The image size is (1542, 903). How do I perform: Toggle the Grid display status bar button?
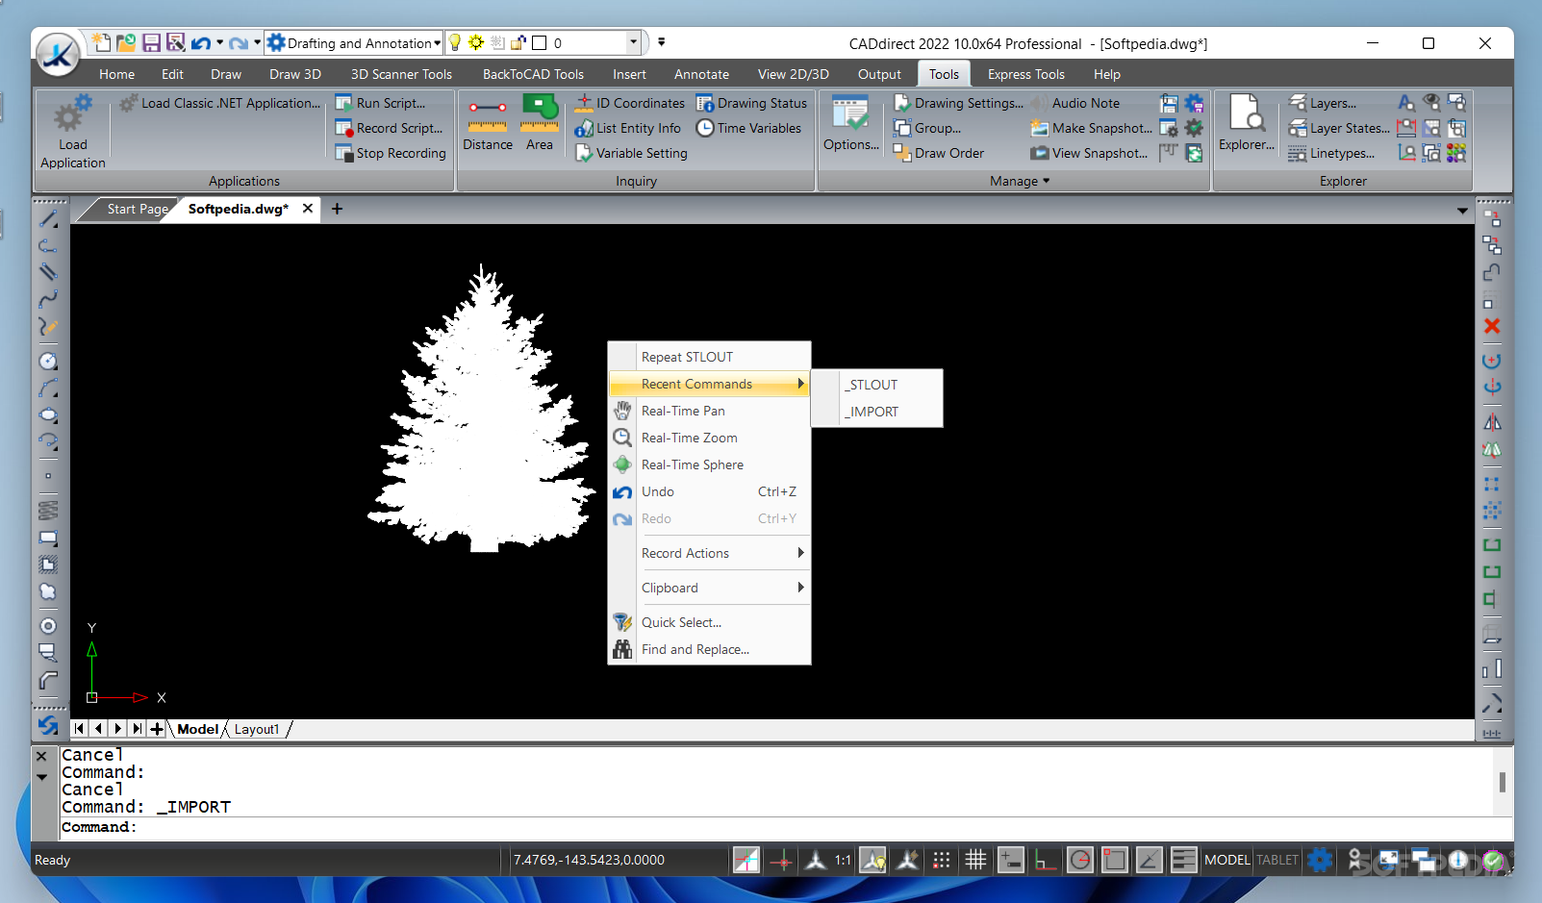[975, 860]
